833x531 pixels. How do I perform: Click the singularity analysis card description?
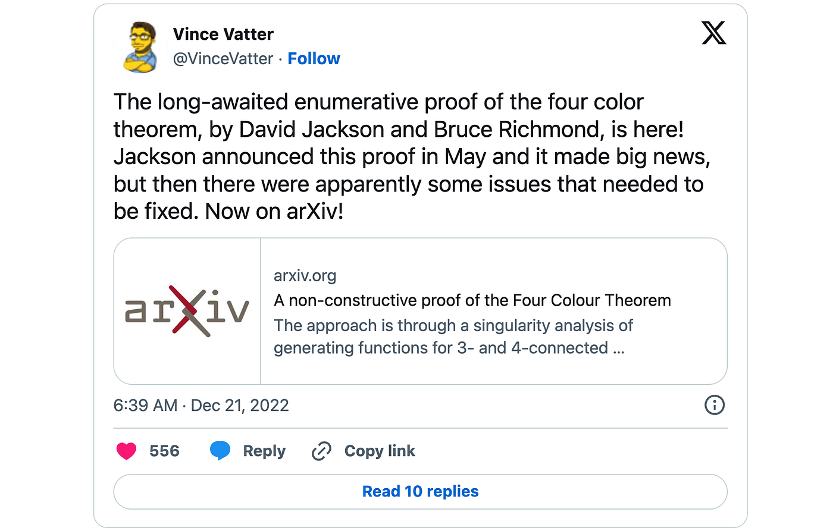point(452,337)
